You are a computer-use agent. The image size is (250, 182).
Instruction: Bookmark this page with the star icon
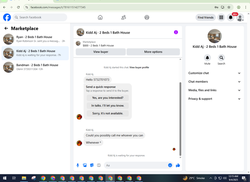[229, 7]
